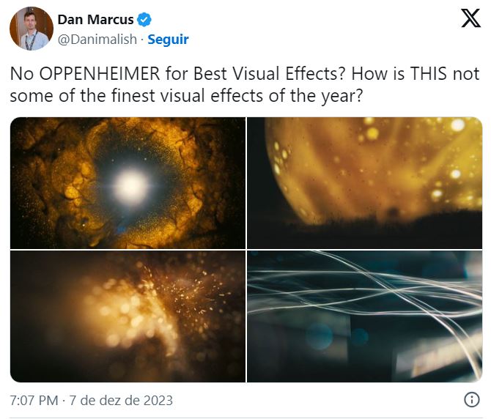Image resolution: width=491 pixels, height=419 pixels.
Task: Click the blue bokeh circle in strands image
Action: (319, 336)
